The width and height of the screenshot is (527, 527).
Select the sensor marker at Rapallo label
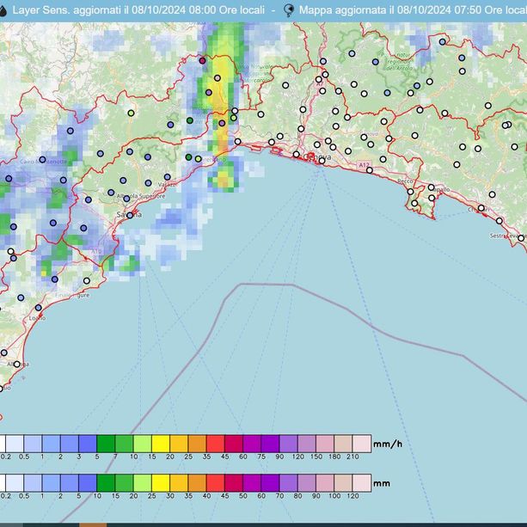click(432, 187)
